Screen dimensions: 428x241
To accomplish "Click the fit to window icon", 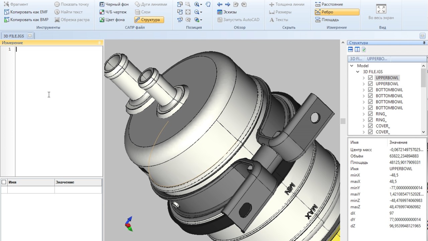I will point(188,12).
